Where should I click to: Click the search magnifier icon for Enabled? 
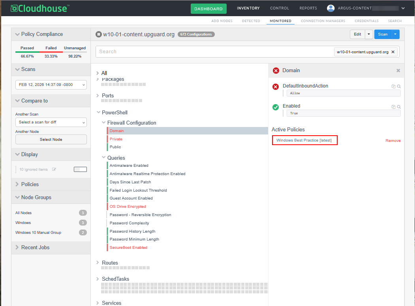click(x=399, y=107)
